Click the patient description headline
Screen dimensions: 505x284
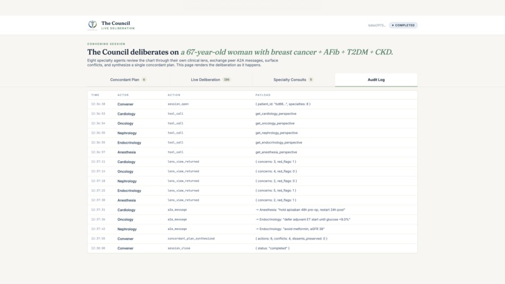[x=286, y=52]
